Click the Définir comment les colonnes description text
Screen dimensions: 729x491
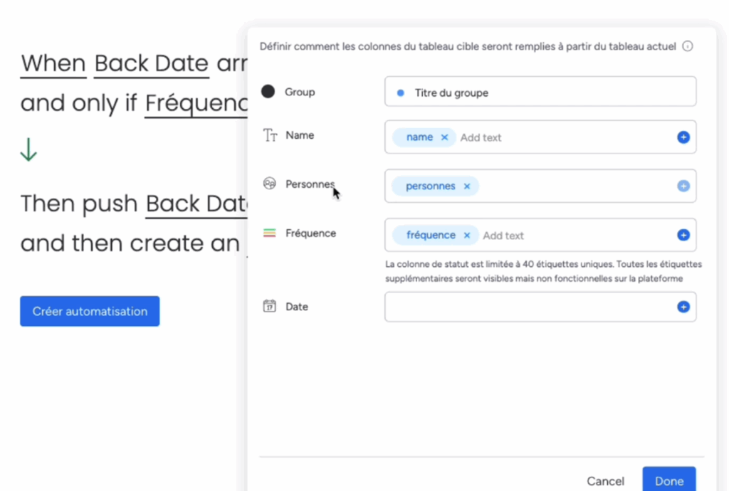click(468, 46)
